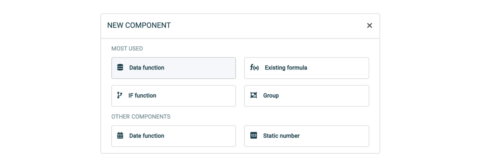Image resolution: width=481 pixels, height=166 pixels.
Task: Click the database stack icon for Data function
Action: (x=120, y=67)
